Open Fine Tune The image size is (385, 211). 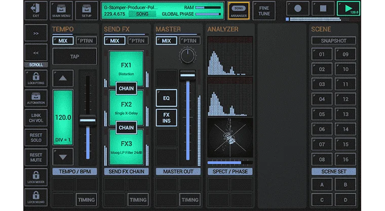point(264,11)
